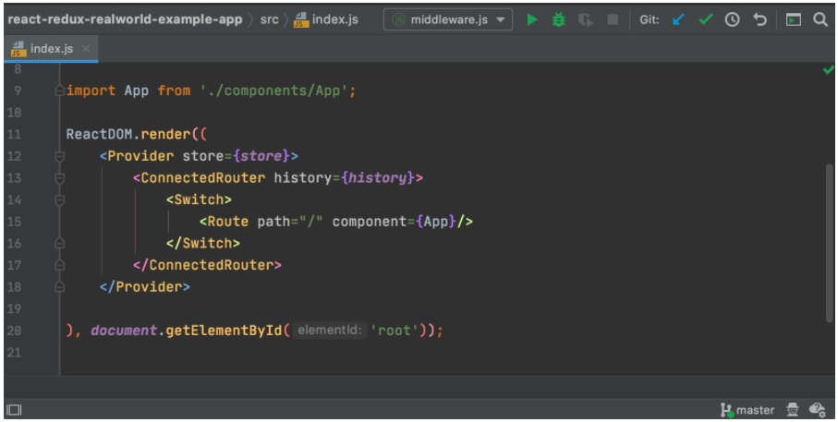Image resolution: width=838 pixels, height=422 pixels.
Task: Open the terminal window icon in toolbar
Action: [x=794, y=19]
